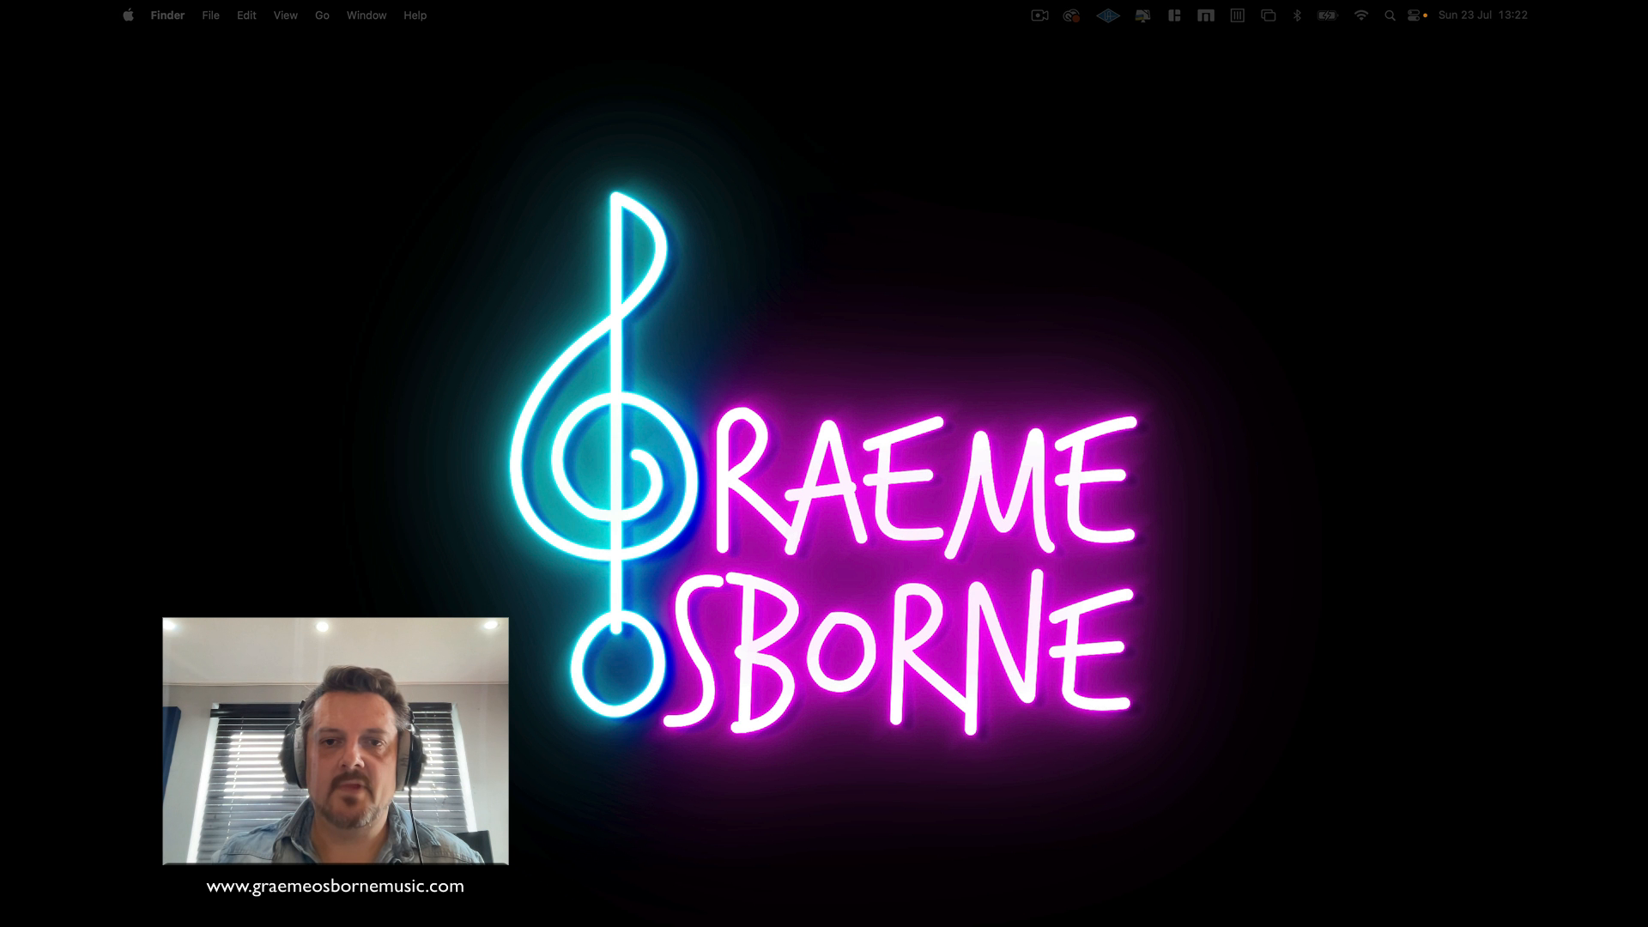This screenshot has width=1648, height=927.
Task: Click the bold M-shaped menu bar icon
Action: coord(1206,15)
